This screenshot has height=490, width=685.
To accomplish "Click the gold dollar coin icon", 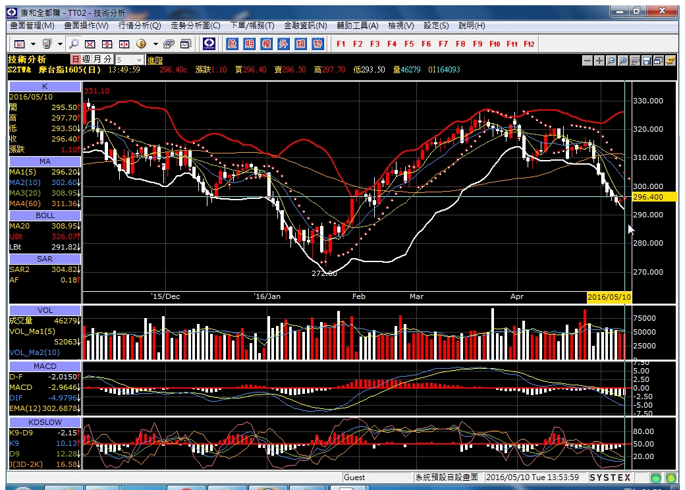I will [141, 43].
